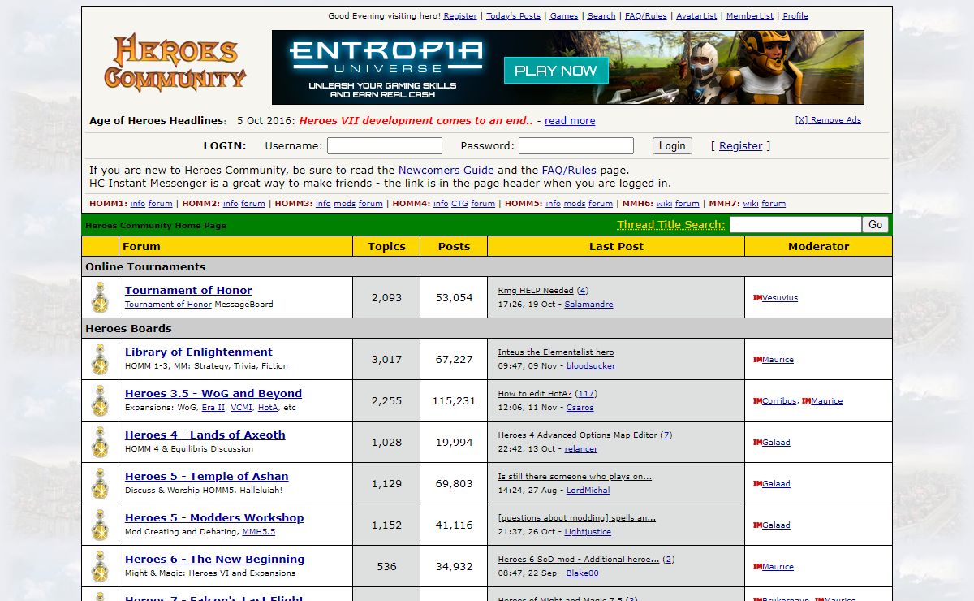Image resolution: width=974 pixels, height=601 pixels.
Task: View poster bloodsucker's profile
Action: pyautogui.click(x=591, y=366)
